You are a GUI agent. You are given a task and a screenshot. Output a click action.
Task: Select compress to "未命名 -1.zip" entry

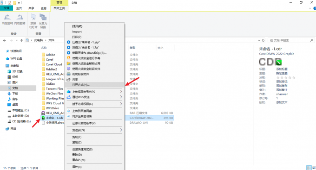[94, 42]
